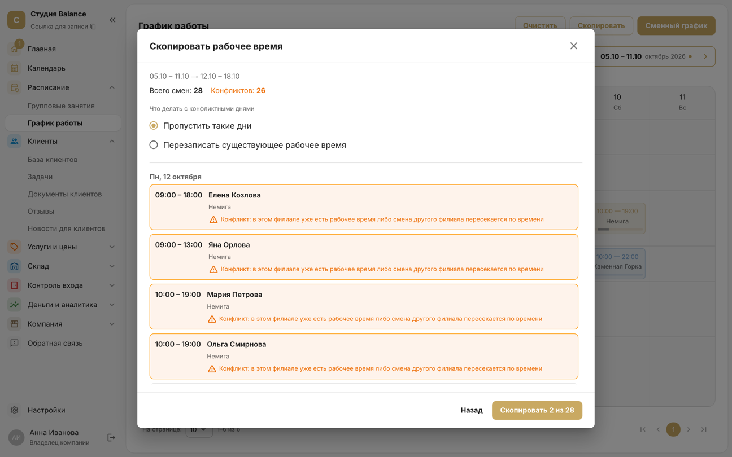Click the Календарь calendar icon
This screenshot has width=732, height=457.
click(15, 68)
